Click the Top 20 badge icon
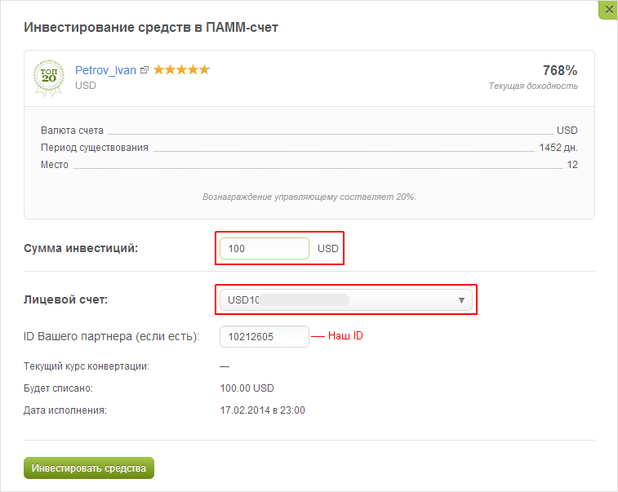Screen dimensions: 618x492 49,78
